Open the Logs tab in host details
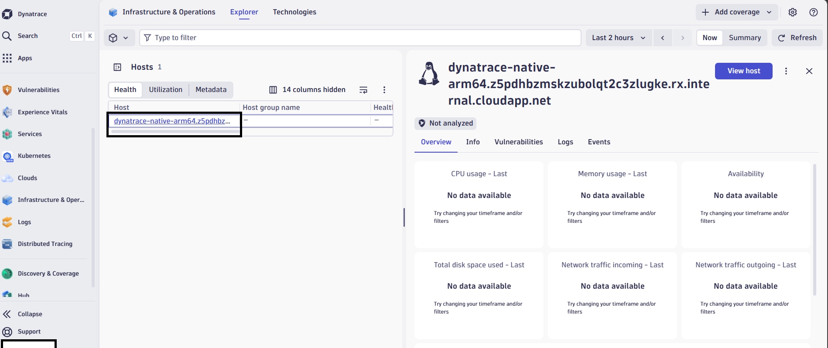The image size is (828, 348). click(565, 142)
